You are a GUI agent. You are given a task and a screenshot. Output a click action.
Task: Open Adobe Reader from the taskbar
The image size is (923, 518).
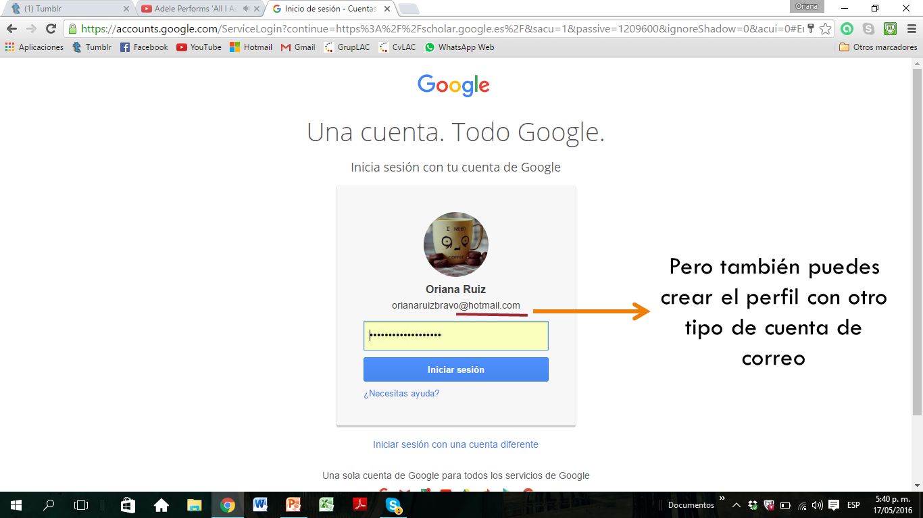tap(359, 504)
